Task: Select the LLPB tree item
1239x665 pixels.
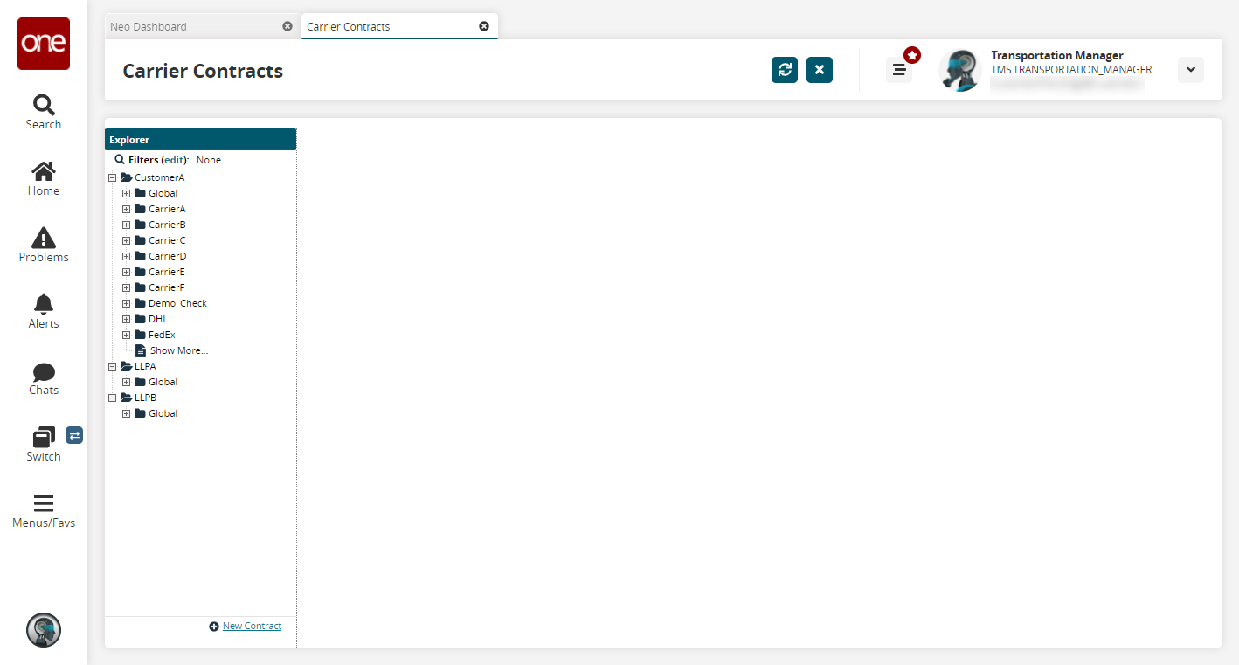Action: [145, 398]
